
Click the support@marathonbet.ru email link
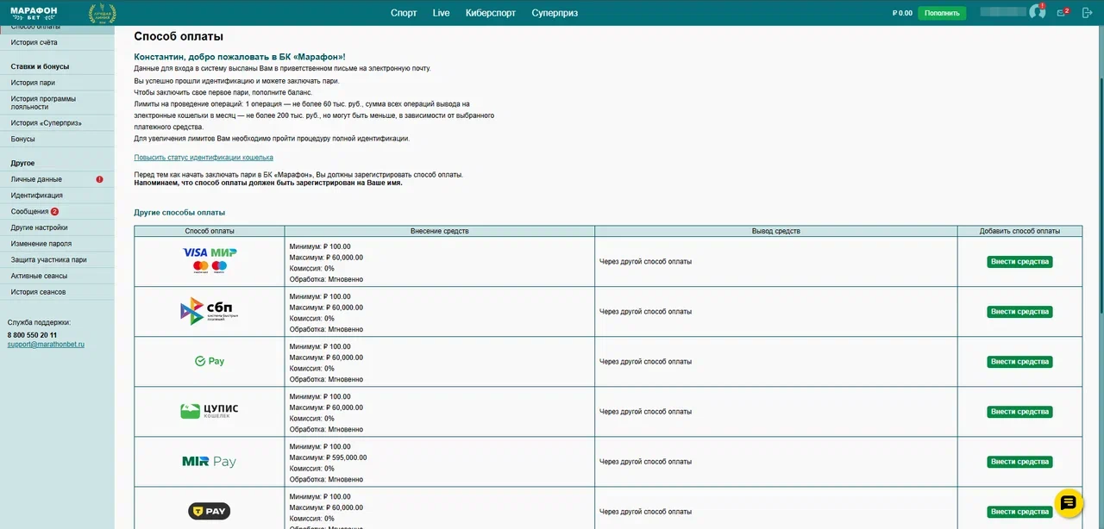click(x=46, y=345)
